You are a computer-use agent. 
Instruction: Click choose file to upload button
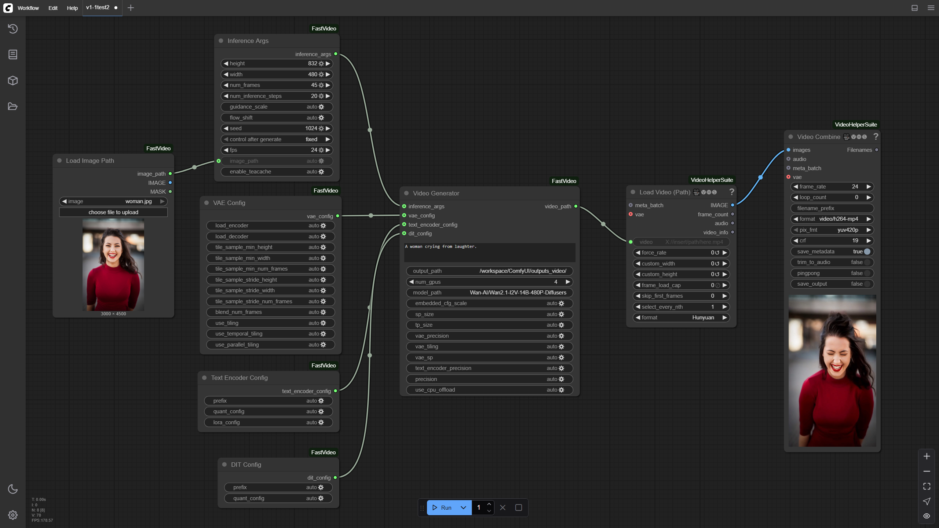click(113, 212)
